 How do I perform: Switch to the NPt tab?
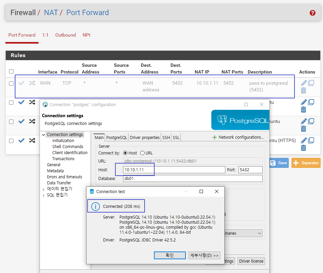[x=87, y=35]
